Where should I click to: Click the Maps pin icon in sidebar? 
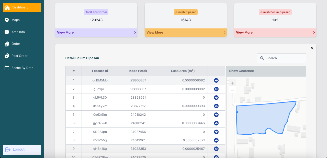pos(7,20)
